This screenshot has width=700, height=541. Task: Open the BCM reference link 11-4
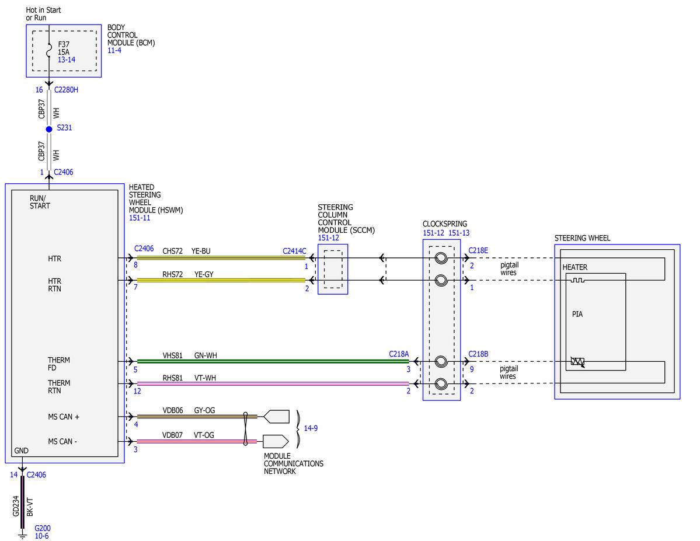coord(114,50)
